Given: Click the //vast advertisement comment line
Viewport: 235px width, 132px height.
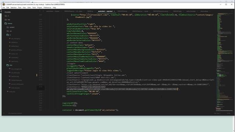Looking at the screenshot, I should click(x=77, y=73).
